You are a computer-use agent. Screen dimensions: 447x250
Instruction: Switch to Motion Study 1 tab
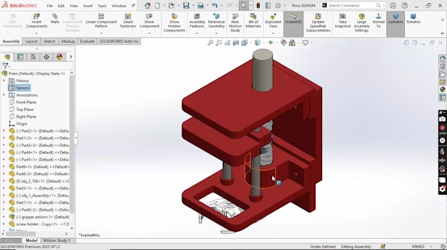coord(57,240)
